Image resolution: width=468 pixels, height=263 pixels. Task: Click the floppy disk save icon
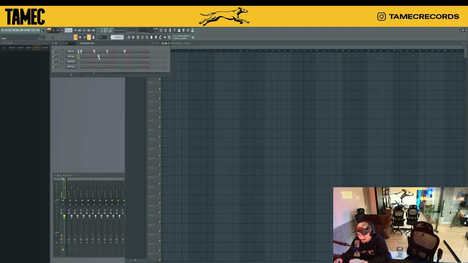[x=179, y=30]
